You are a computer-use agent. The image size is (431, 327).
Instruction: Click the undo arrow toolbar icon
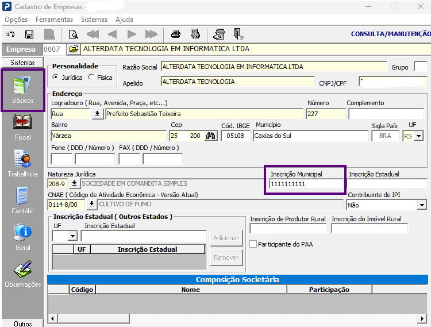(10, 34)
